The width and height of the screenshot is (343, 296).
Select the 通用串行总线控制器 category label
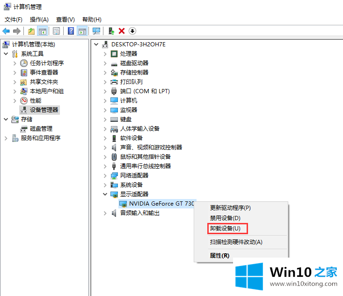coord(146,166)
